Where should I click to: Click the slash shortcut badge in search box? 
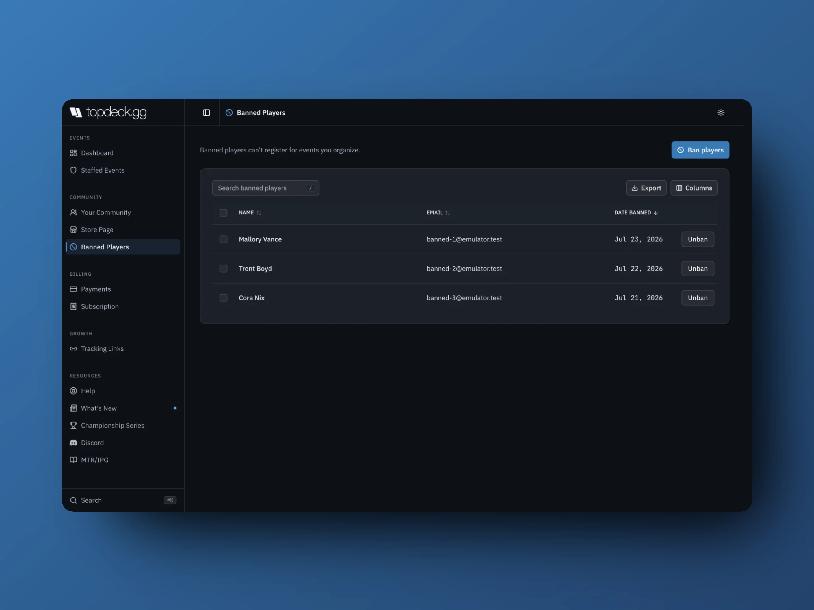point(310,188)
